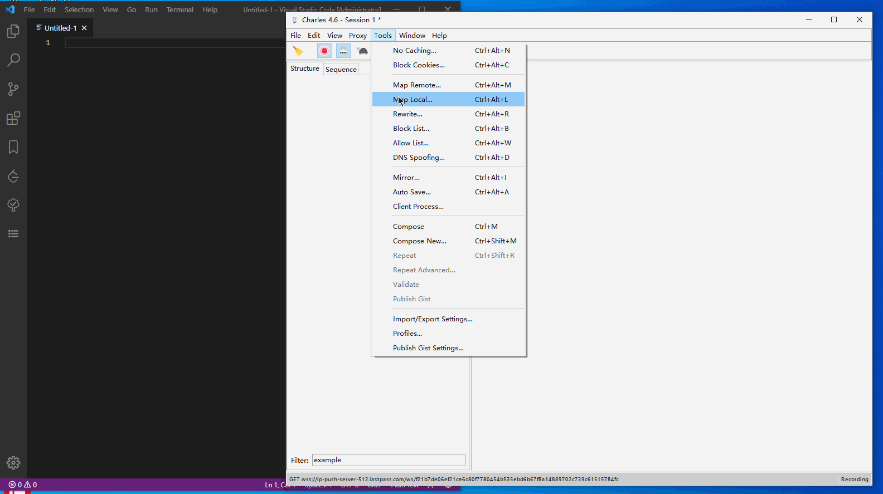Open the VS Code Search view
The image size is (883, 494).
point(13,60)
